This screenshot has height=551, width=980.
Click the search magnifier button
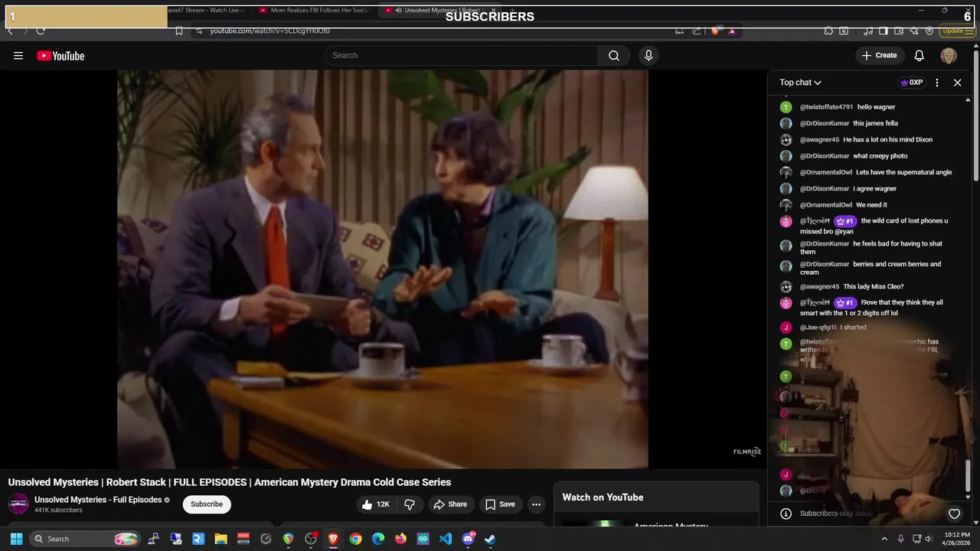point(614,56)
